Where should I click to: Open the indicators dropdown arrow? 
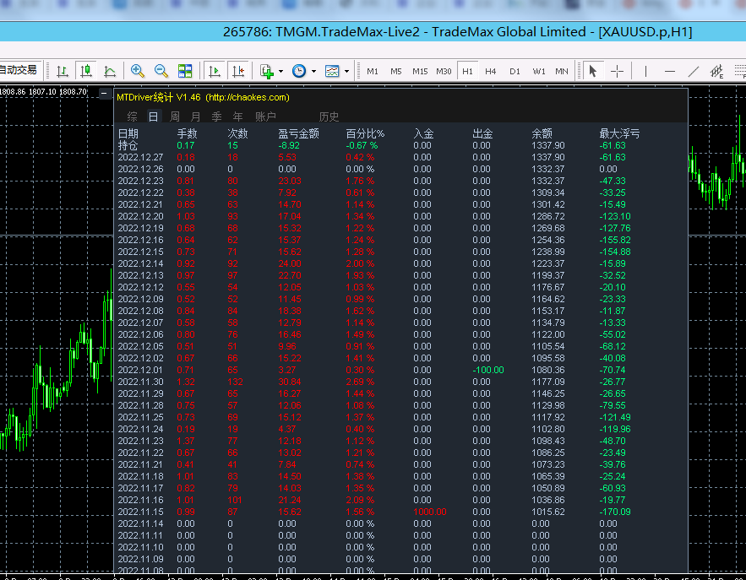pyautogui.click(x=280, y=71)
